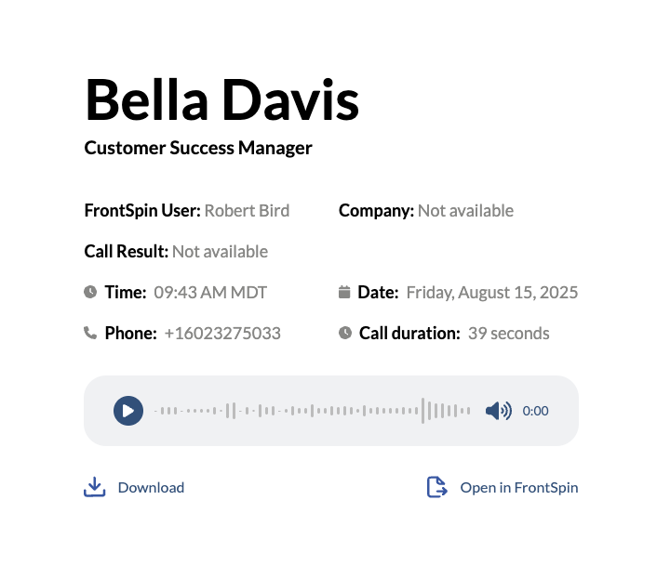Click the 0:00 playback time display
This screenshot has width=657, height=579.
pyautogui.click(x=535, y=411)
